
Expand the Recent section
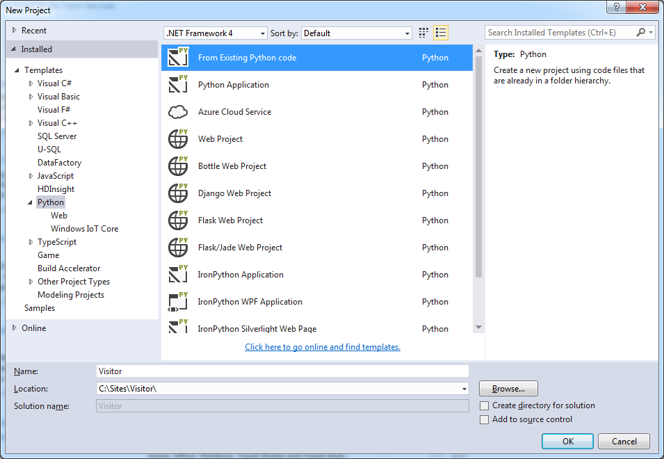coord(14,30)
